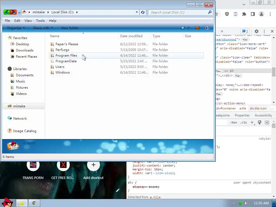Viewport: 276px width, 207px height.
Task: Click the Search Local Disk (C:) field
Action: pyautogui.click(x=178, y=12)
